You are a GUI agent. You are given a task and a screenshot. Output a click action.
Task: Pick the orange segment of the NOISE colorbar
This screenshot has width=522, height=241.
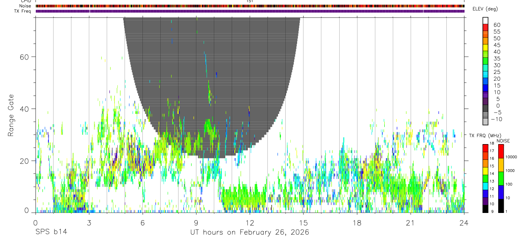point(501,165)
